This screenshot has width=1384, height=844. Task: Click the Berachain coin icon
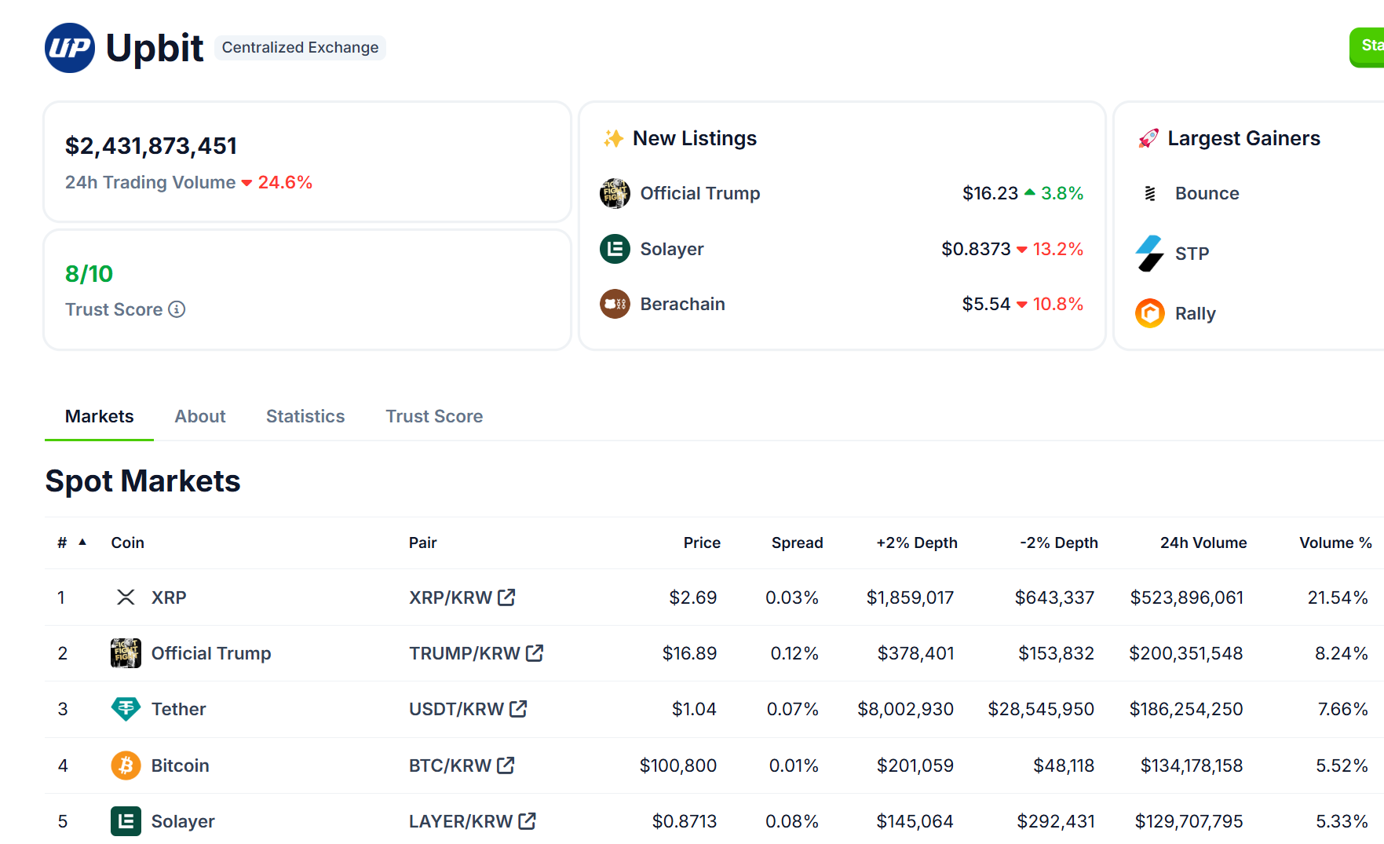coord(615,304)
